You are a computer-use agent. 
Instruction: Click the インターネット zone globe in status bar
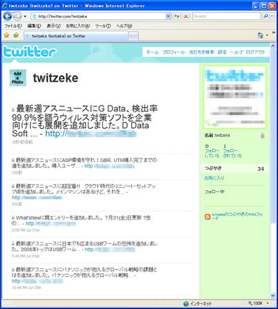[x=186, y=304]
